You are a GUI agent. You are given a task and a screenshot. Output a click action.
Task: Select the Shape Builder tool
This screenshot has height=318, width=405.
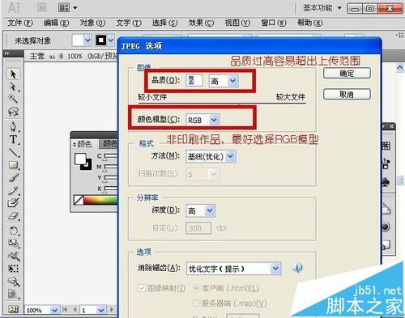[x=13, y=282]
